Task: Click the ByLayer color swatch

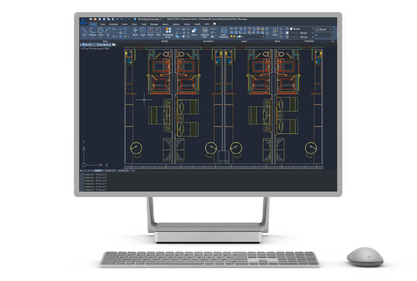Action: (x=290, y=29)
